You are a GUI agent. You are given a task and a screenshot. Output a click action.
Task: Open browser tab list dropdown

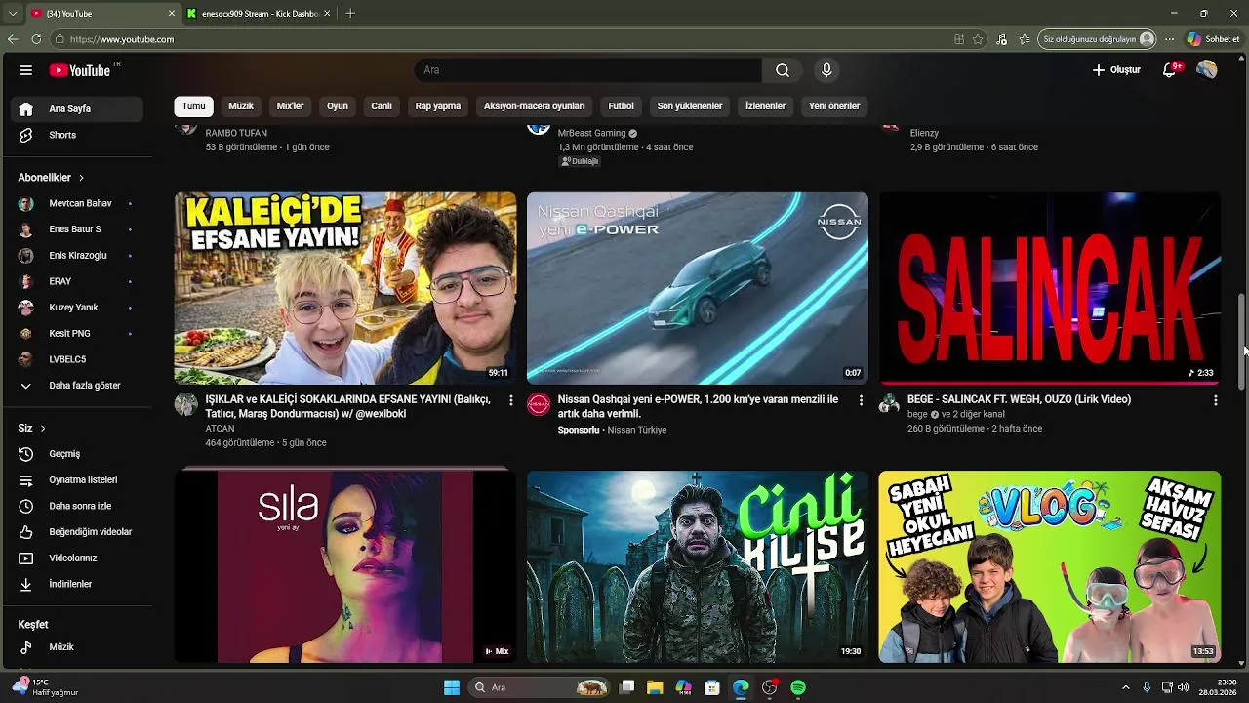(x=13, y=13)
